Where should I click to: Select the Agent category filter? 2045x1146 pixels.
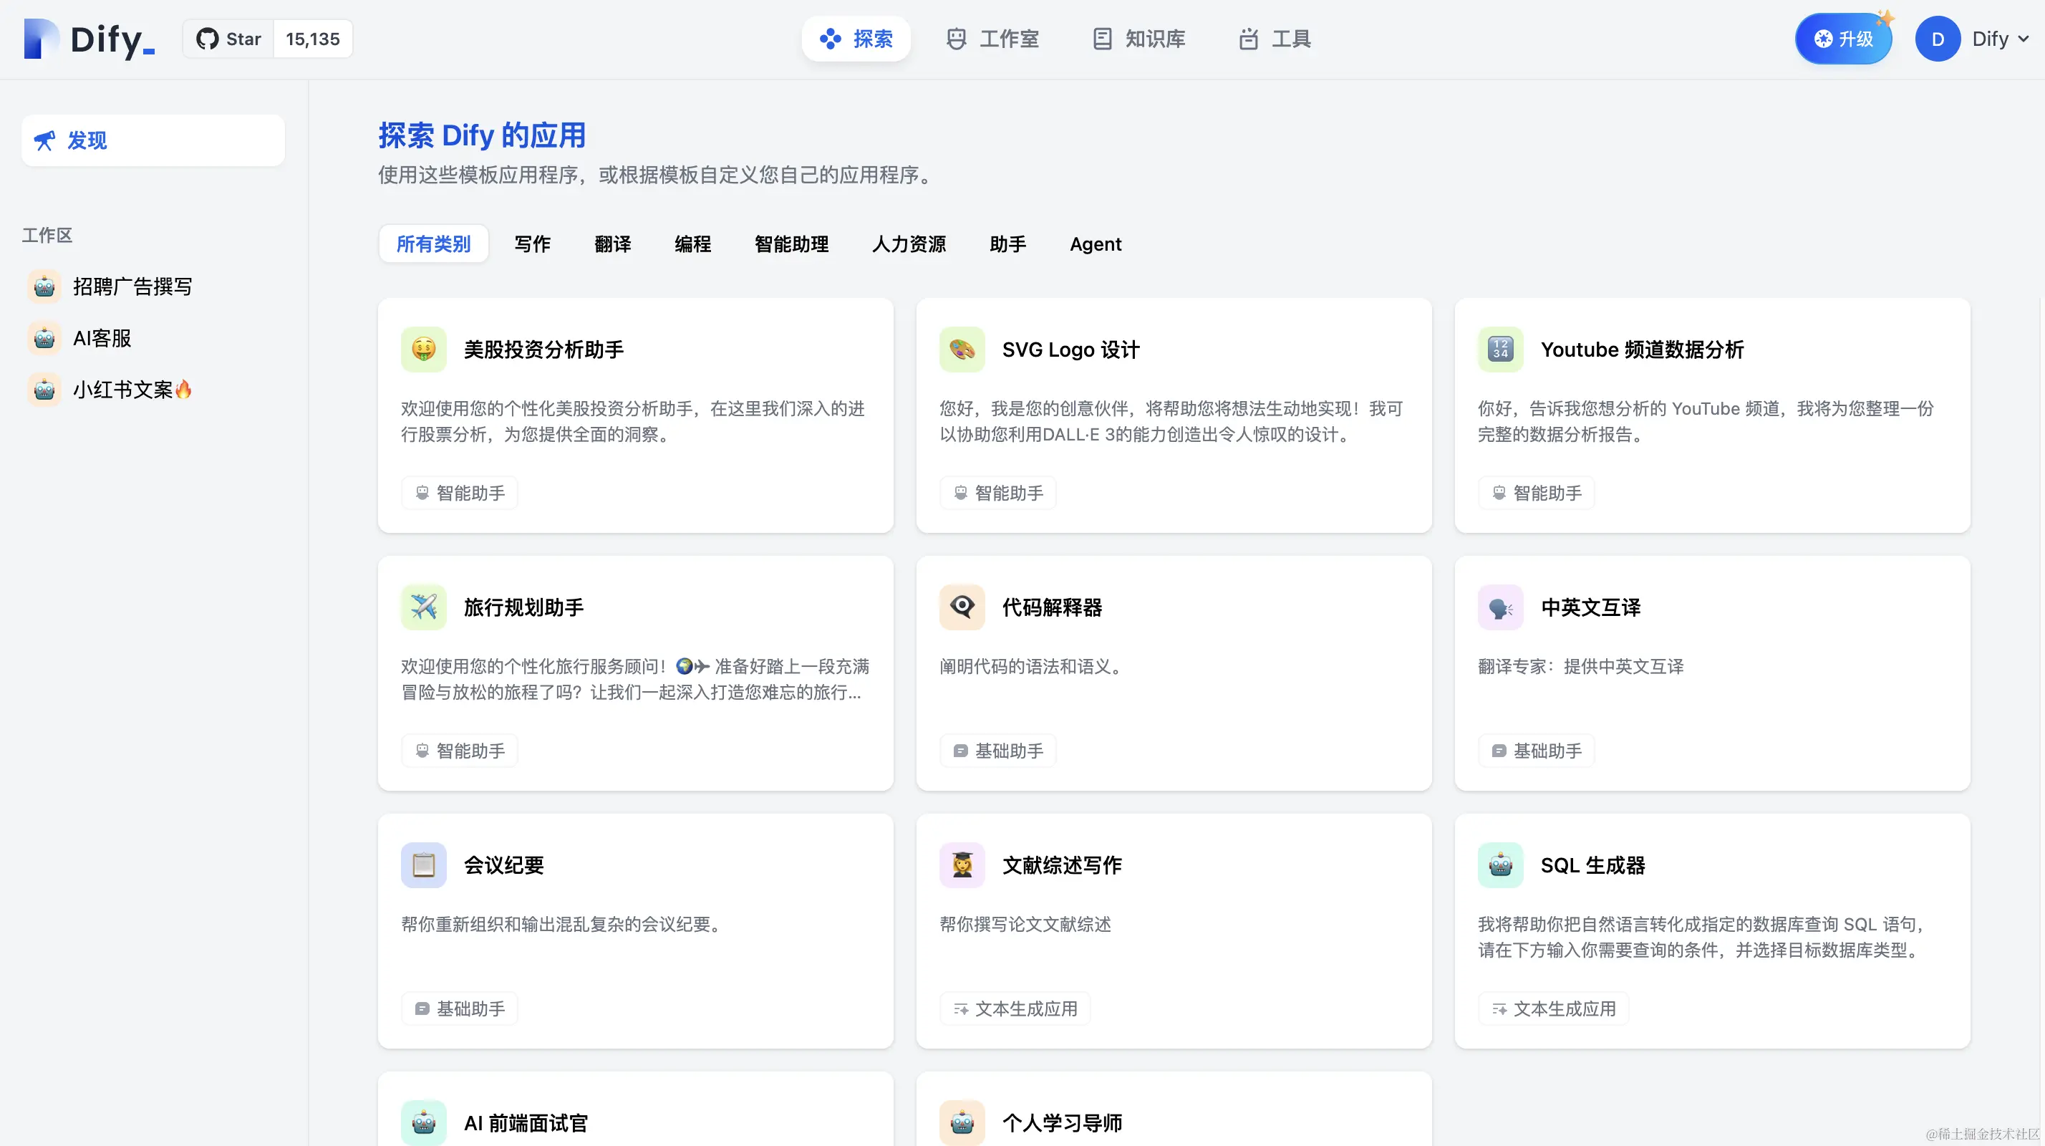[x=1095, y=244]
